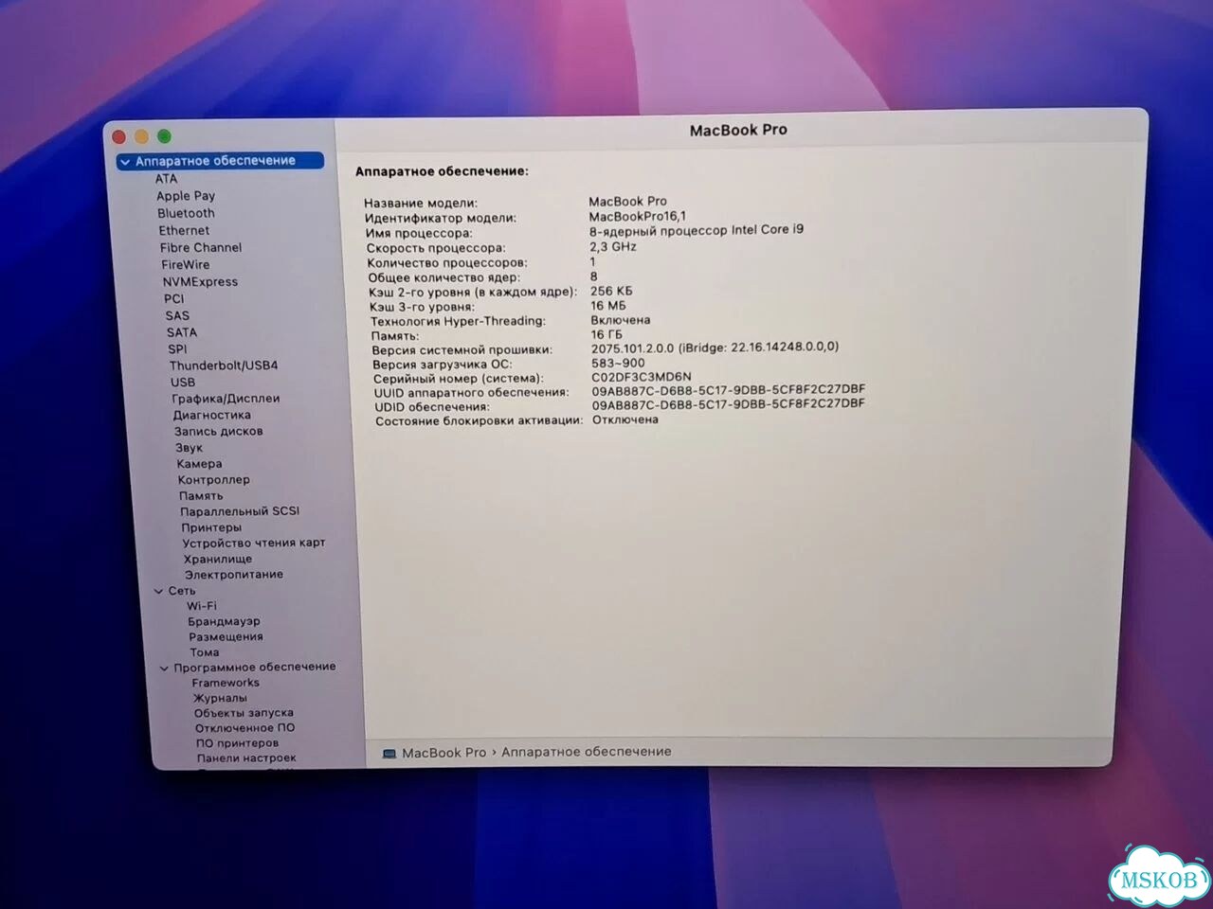Open the FireWire entry

click(186, 264)
